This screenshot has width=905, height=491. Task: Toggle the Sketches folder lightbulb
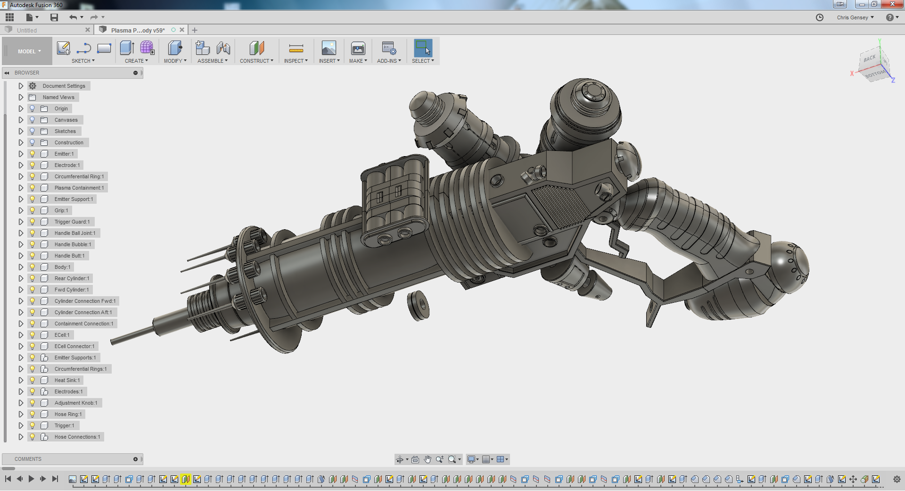[x=33, y=131]
